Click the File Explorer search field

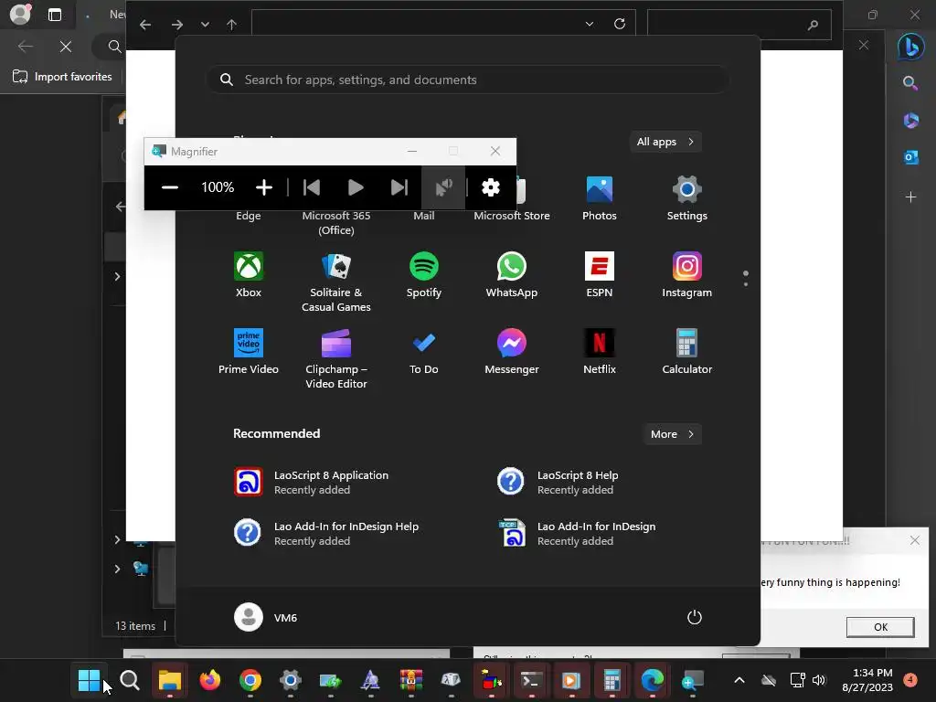tap(739, 25)
